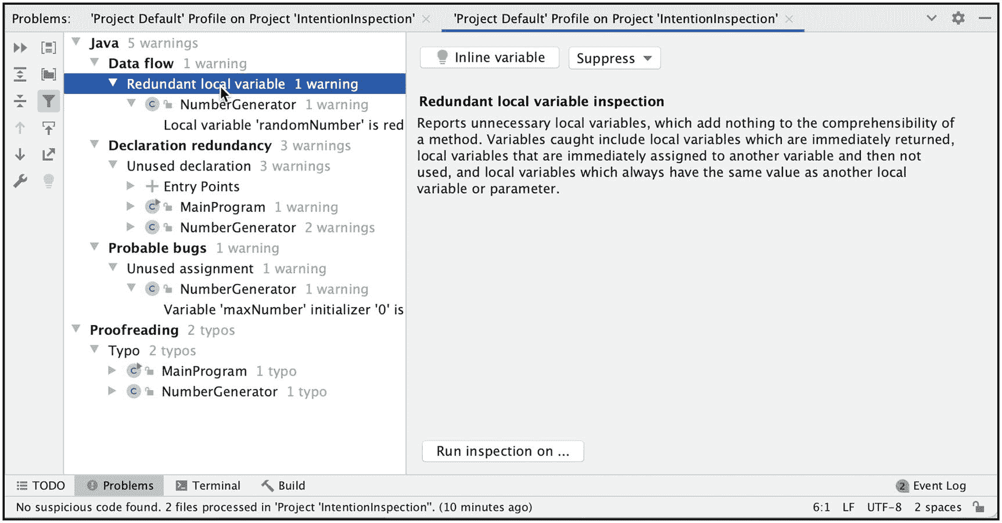1002x523 pixels.
Task: Click class icon of MainProgram 1 typo
Action: [134, 370]
